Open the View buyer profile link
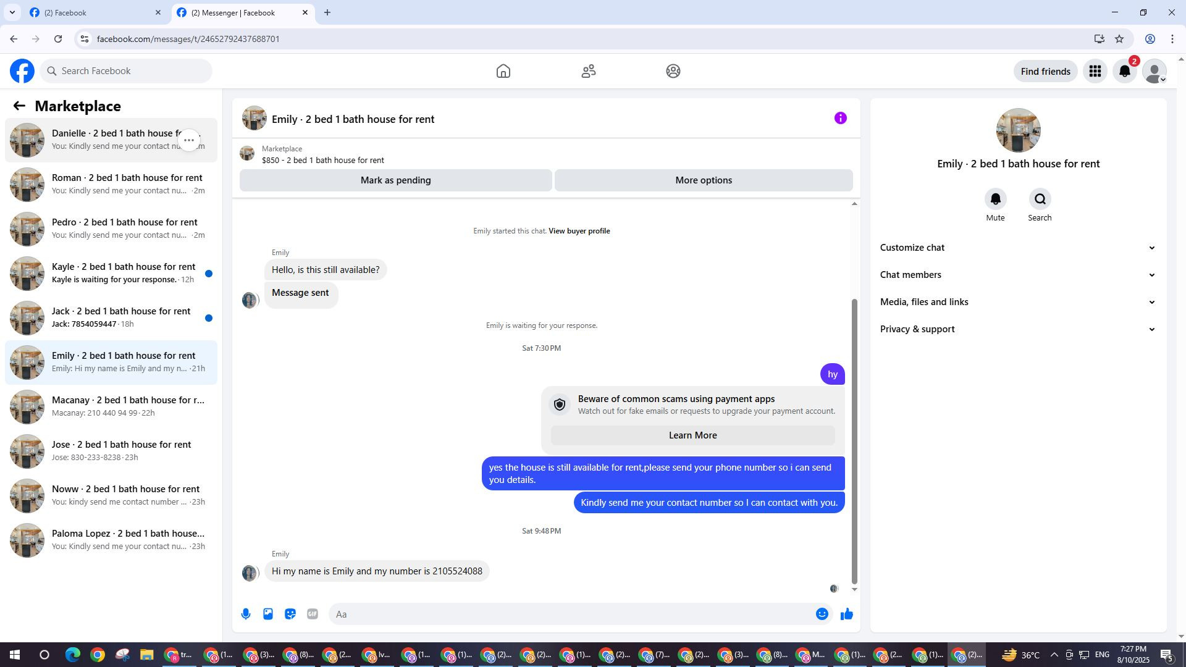Viewport: 1186px width, 667px height. [579, 231]
